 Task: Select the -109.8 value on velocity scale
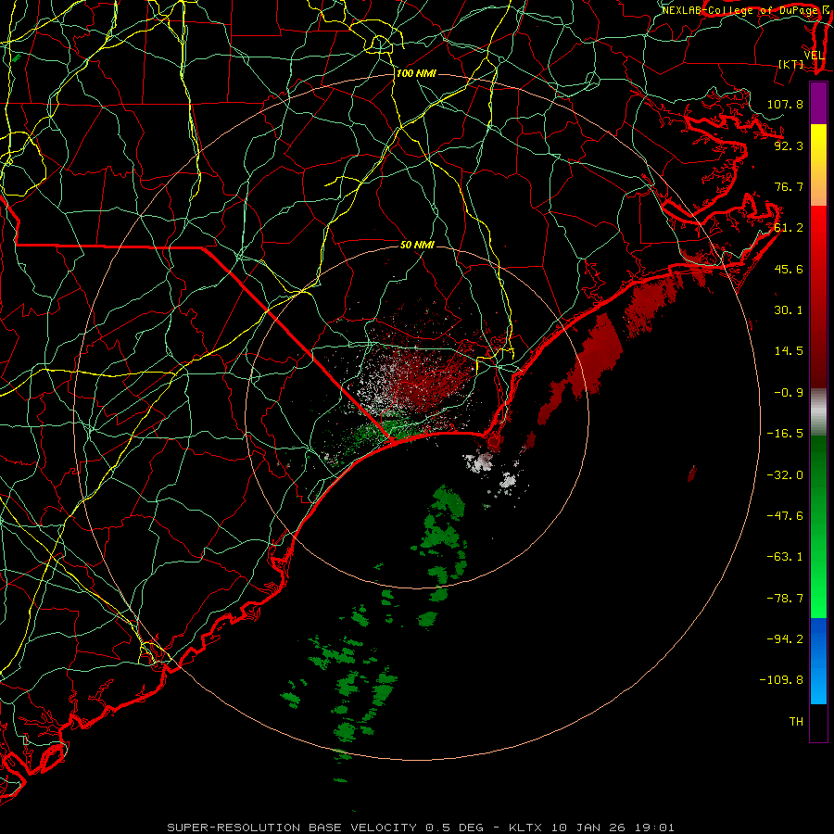[781, 680]
